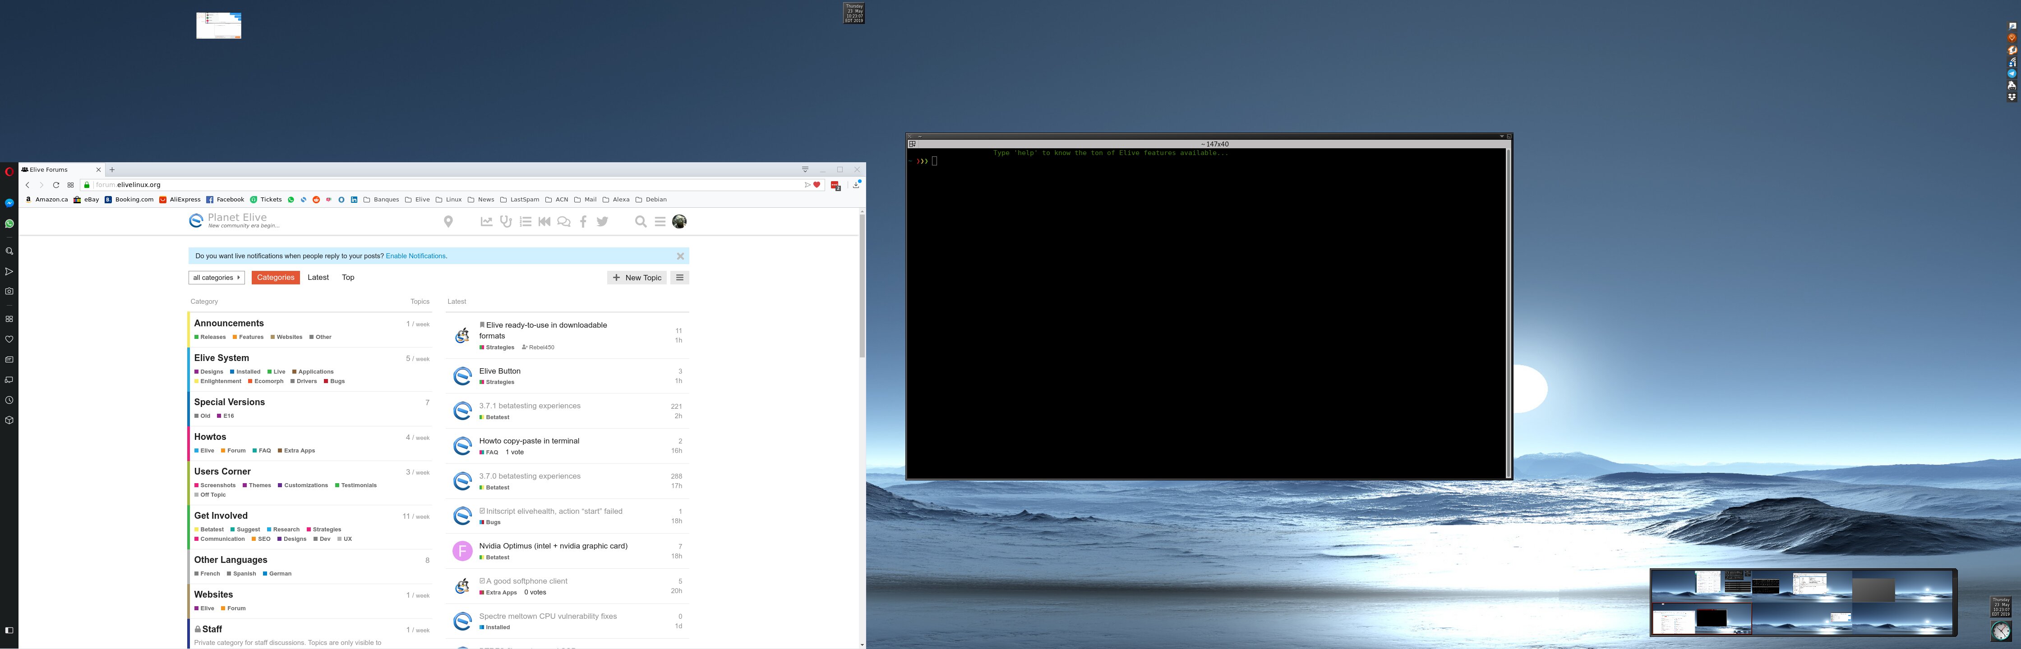Click the analog clock gadget

pyautogui.click(x=2002, y=631)
